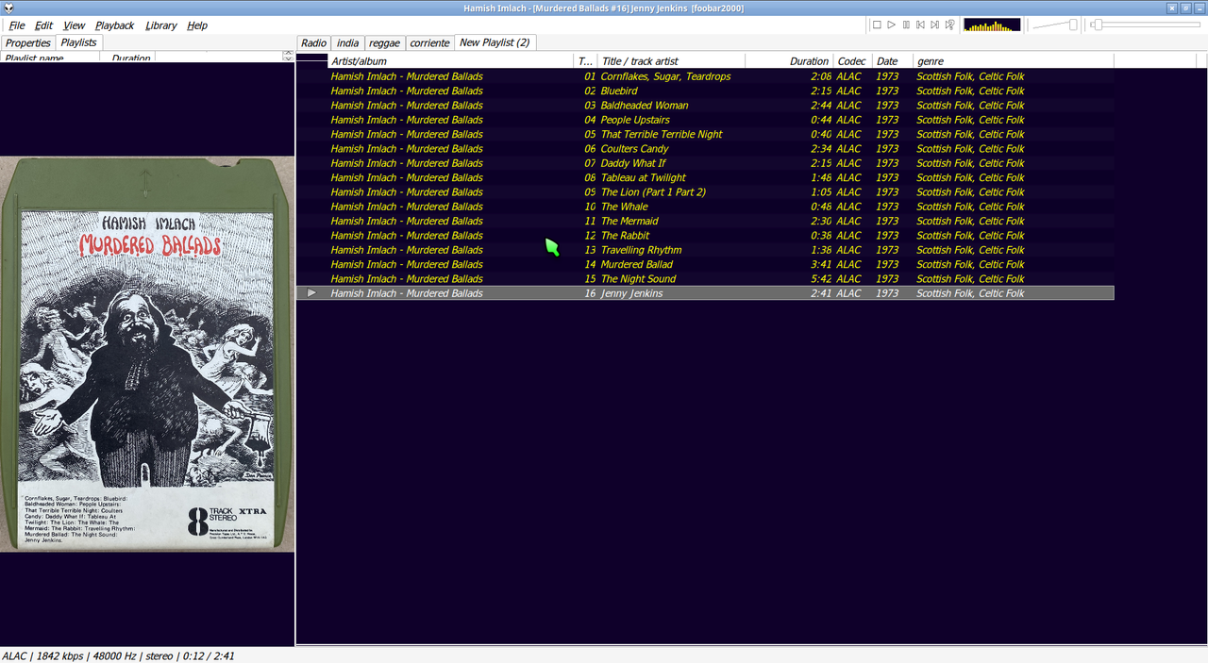Select the New Playlist (2) tab
The width and height of the screenshot is (1208, 663).
tap(495, 42)
